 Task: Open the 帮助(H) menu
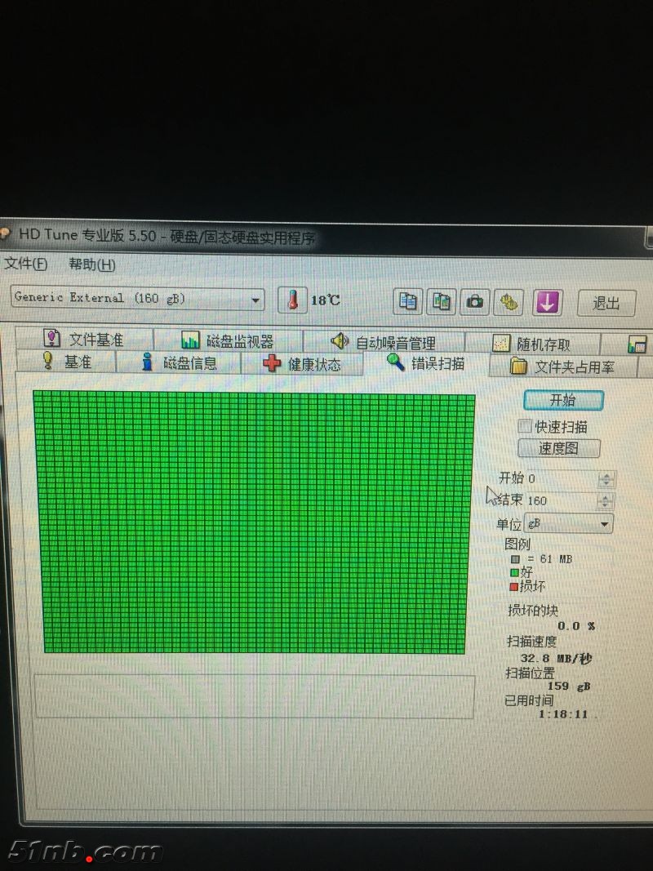tap(91, 264)
